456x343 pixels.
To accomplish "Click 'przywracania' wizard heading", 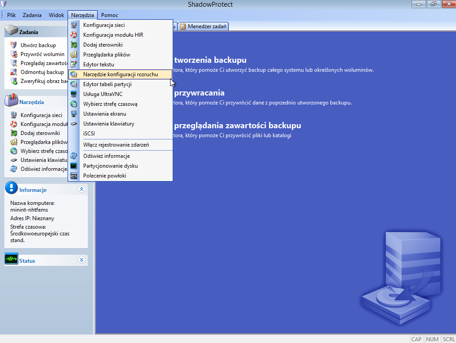I will click(199, 93).
